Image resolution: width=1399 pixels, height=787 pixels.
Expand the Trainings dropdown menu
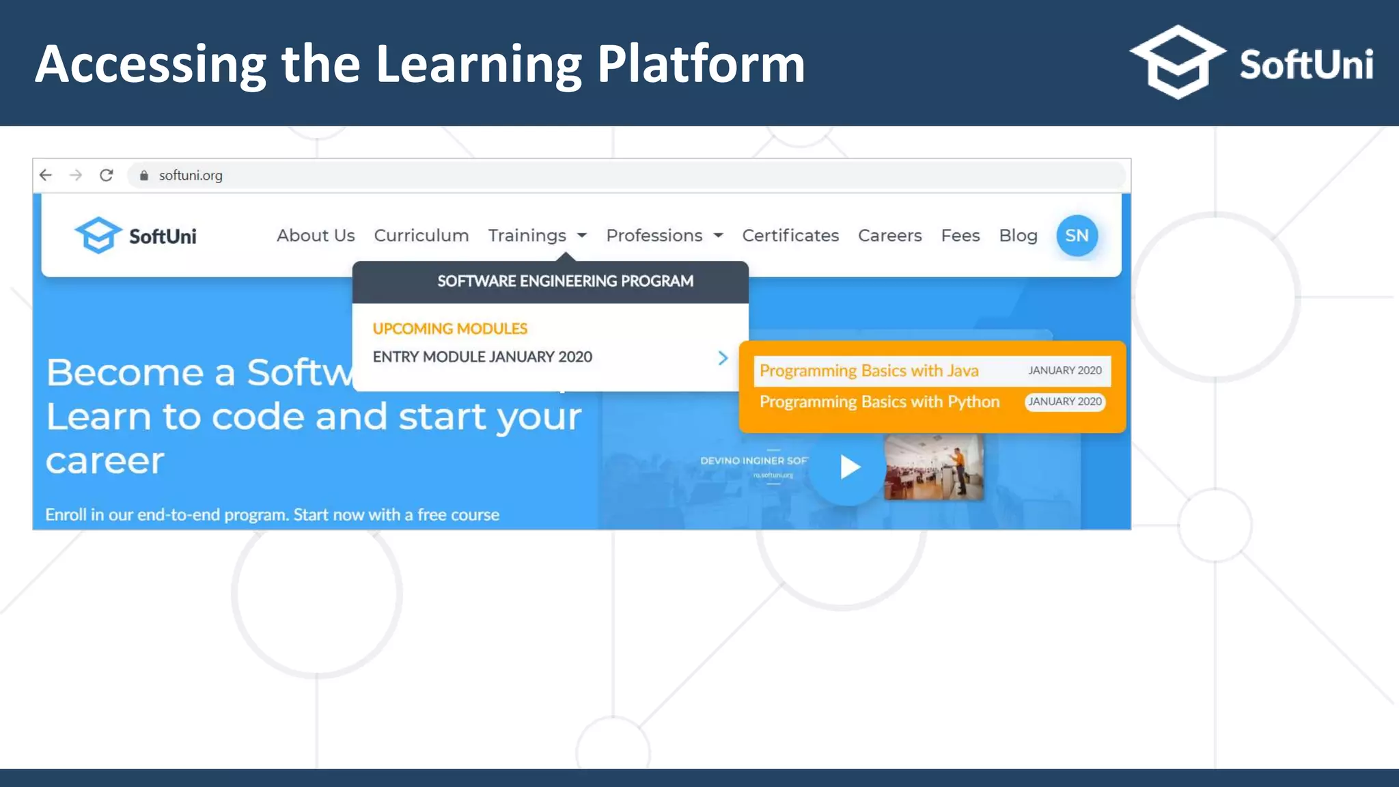pos(538,236)
